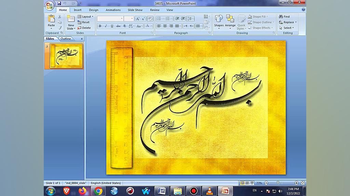Open Google Chrome on the taskbar
This screenshot has width=350, height=196.
(98, 191)
